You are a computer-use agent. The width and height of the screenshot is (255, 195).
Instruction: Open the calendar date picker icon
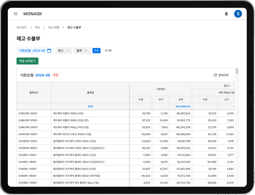[x=49, y=51]
